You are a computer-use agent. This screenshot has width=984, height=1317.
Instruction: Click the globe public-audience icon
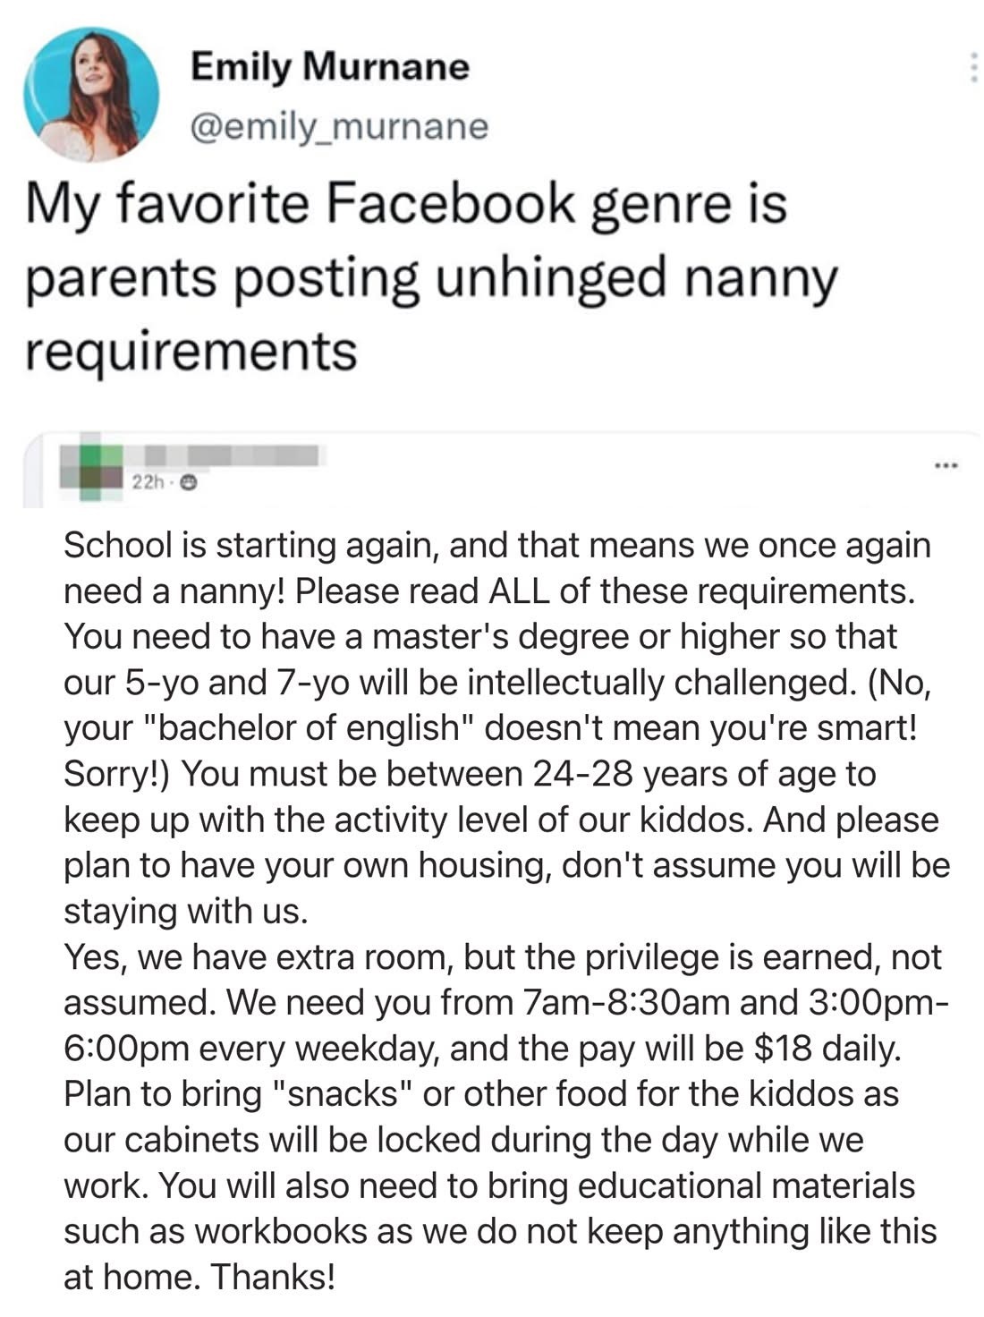point(188,483)
